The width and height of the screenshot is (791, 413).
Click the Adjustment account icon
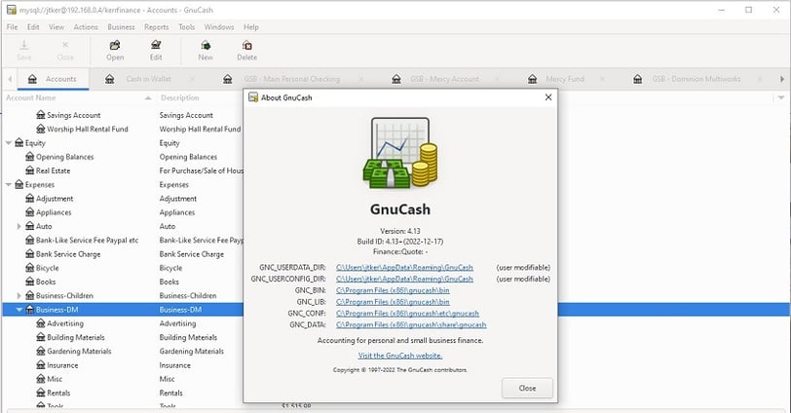click(30, 198)
